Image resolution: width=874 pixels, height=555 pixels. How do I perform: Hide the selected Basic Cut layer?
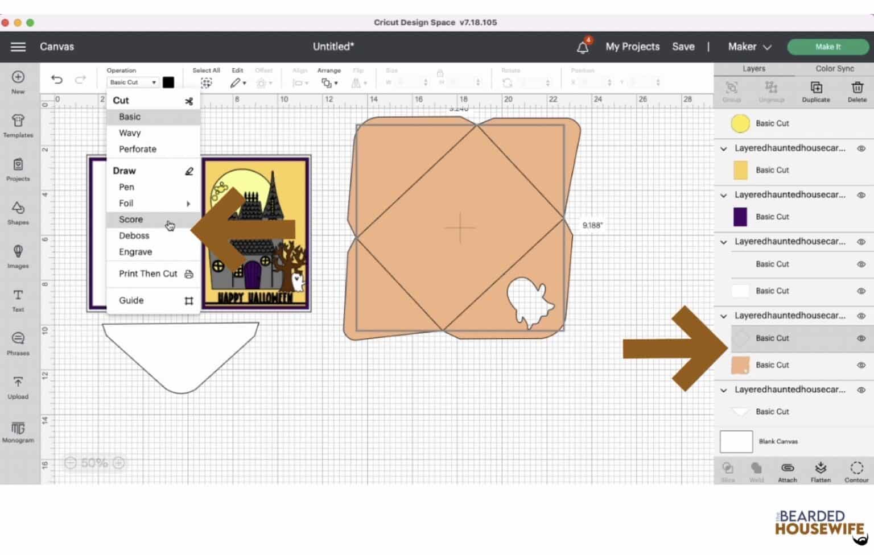[x=861, y=338]
